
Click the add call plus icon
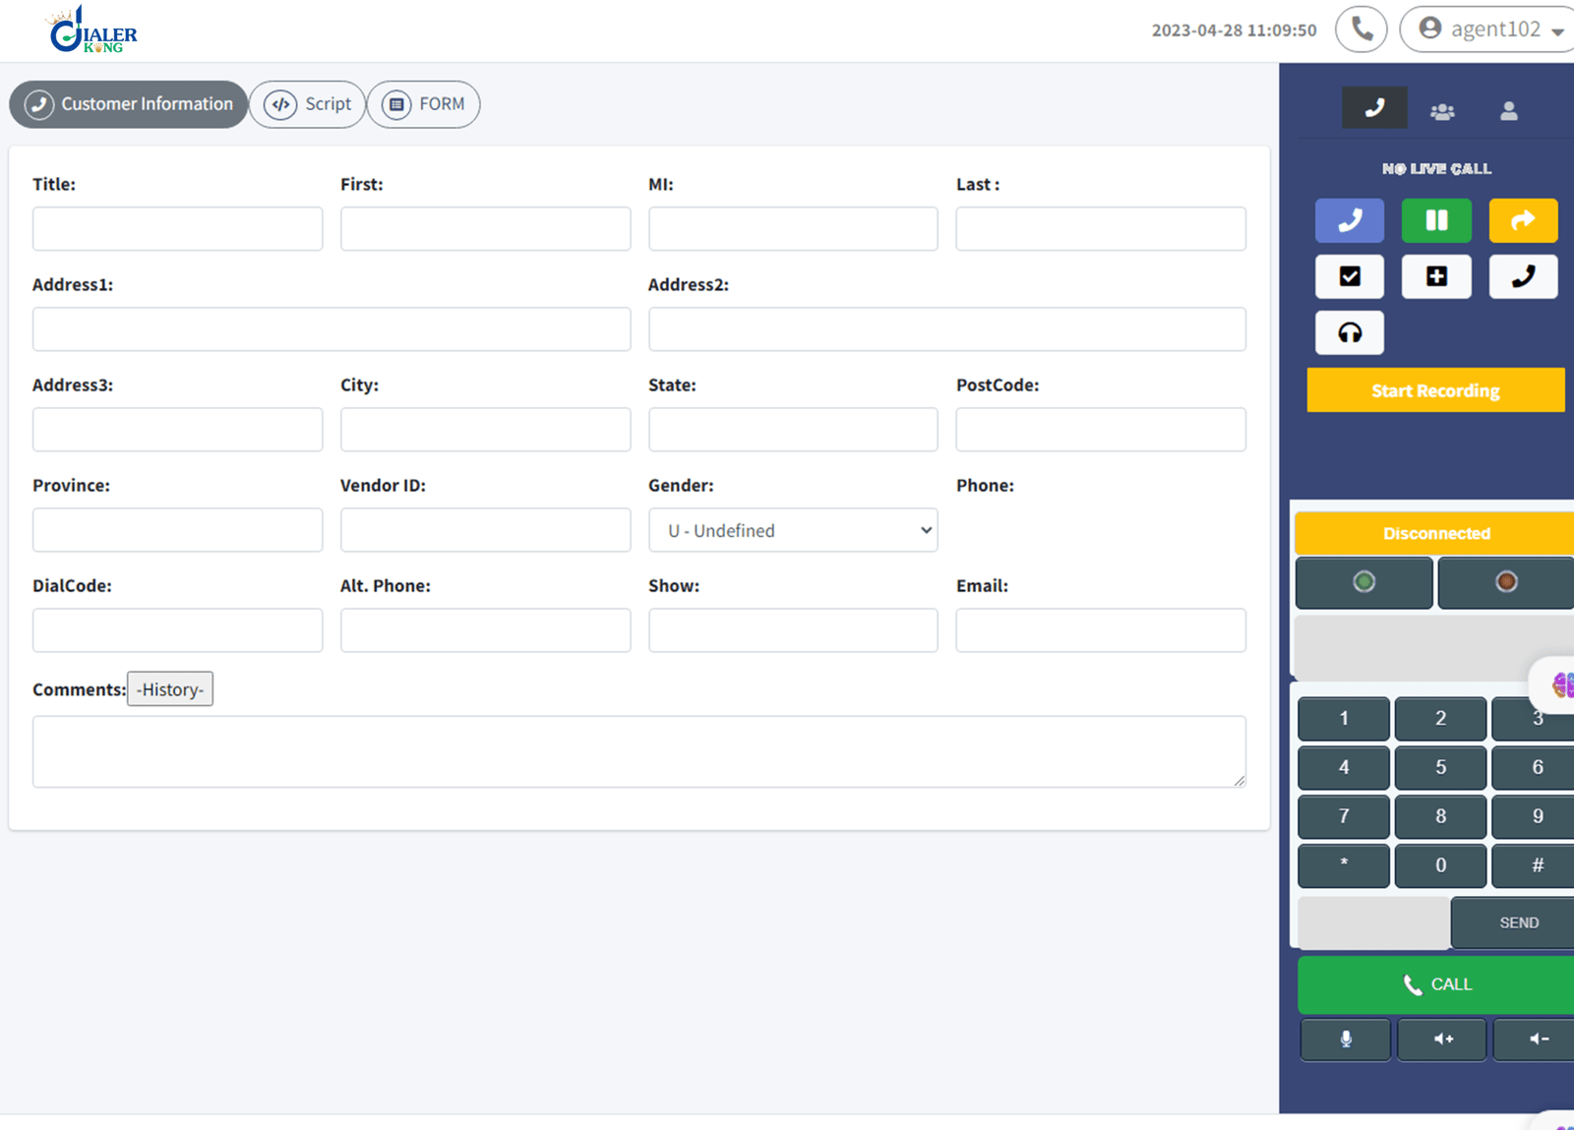tap(1436, 276)
